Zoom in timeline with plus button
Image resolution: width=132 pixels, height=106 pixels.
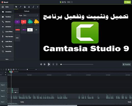pyautogui.click(x=36, y=69)
